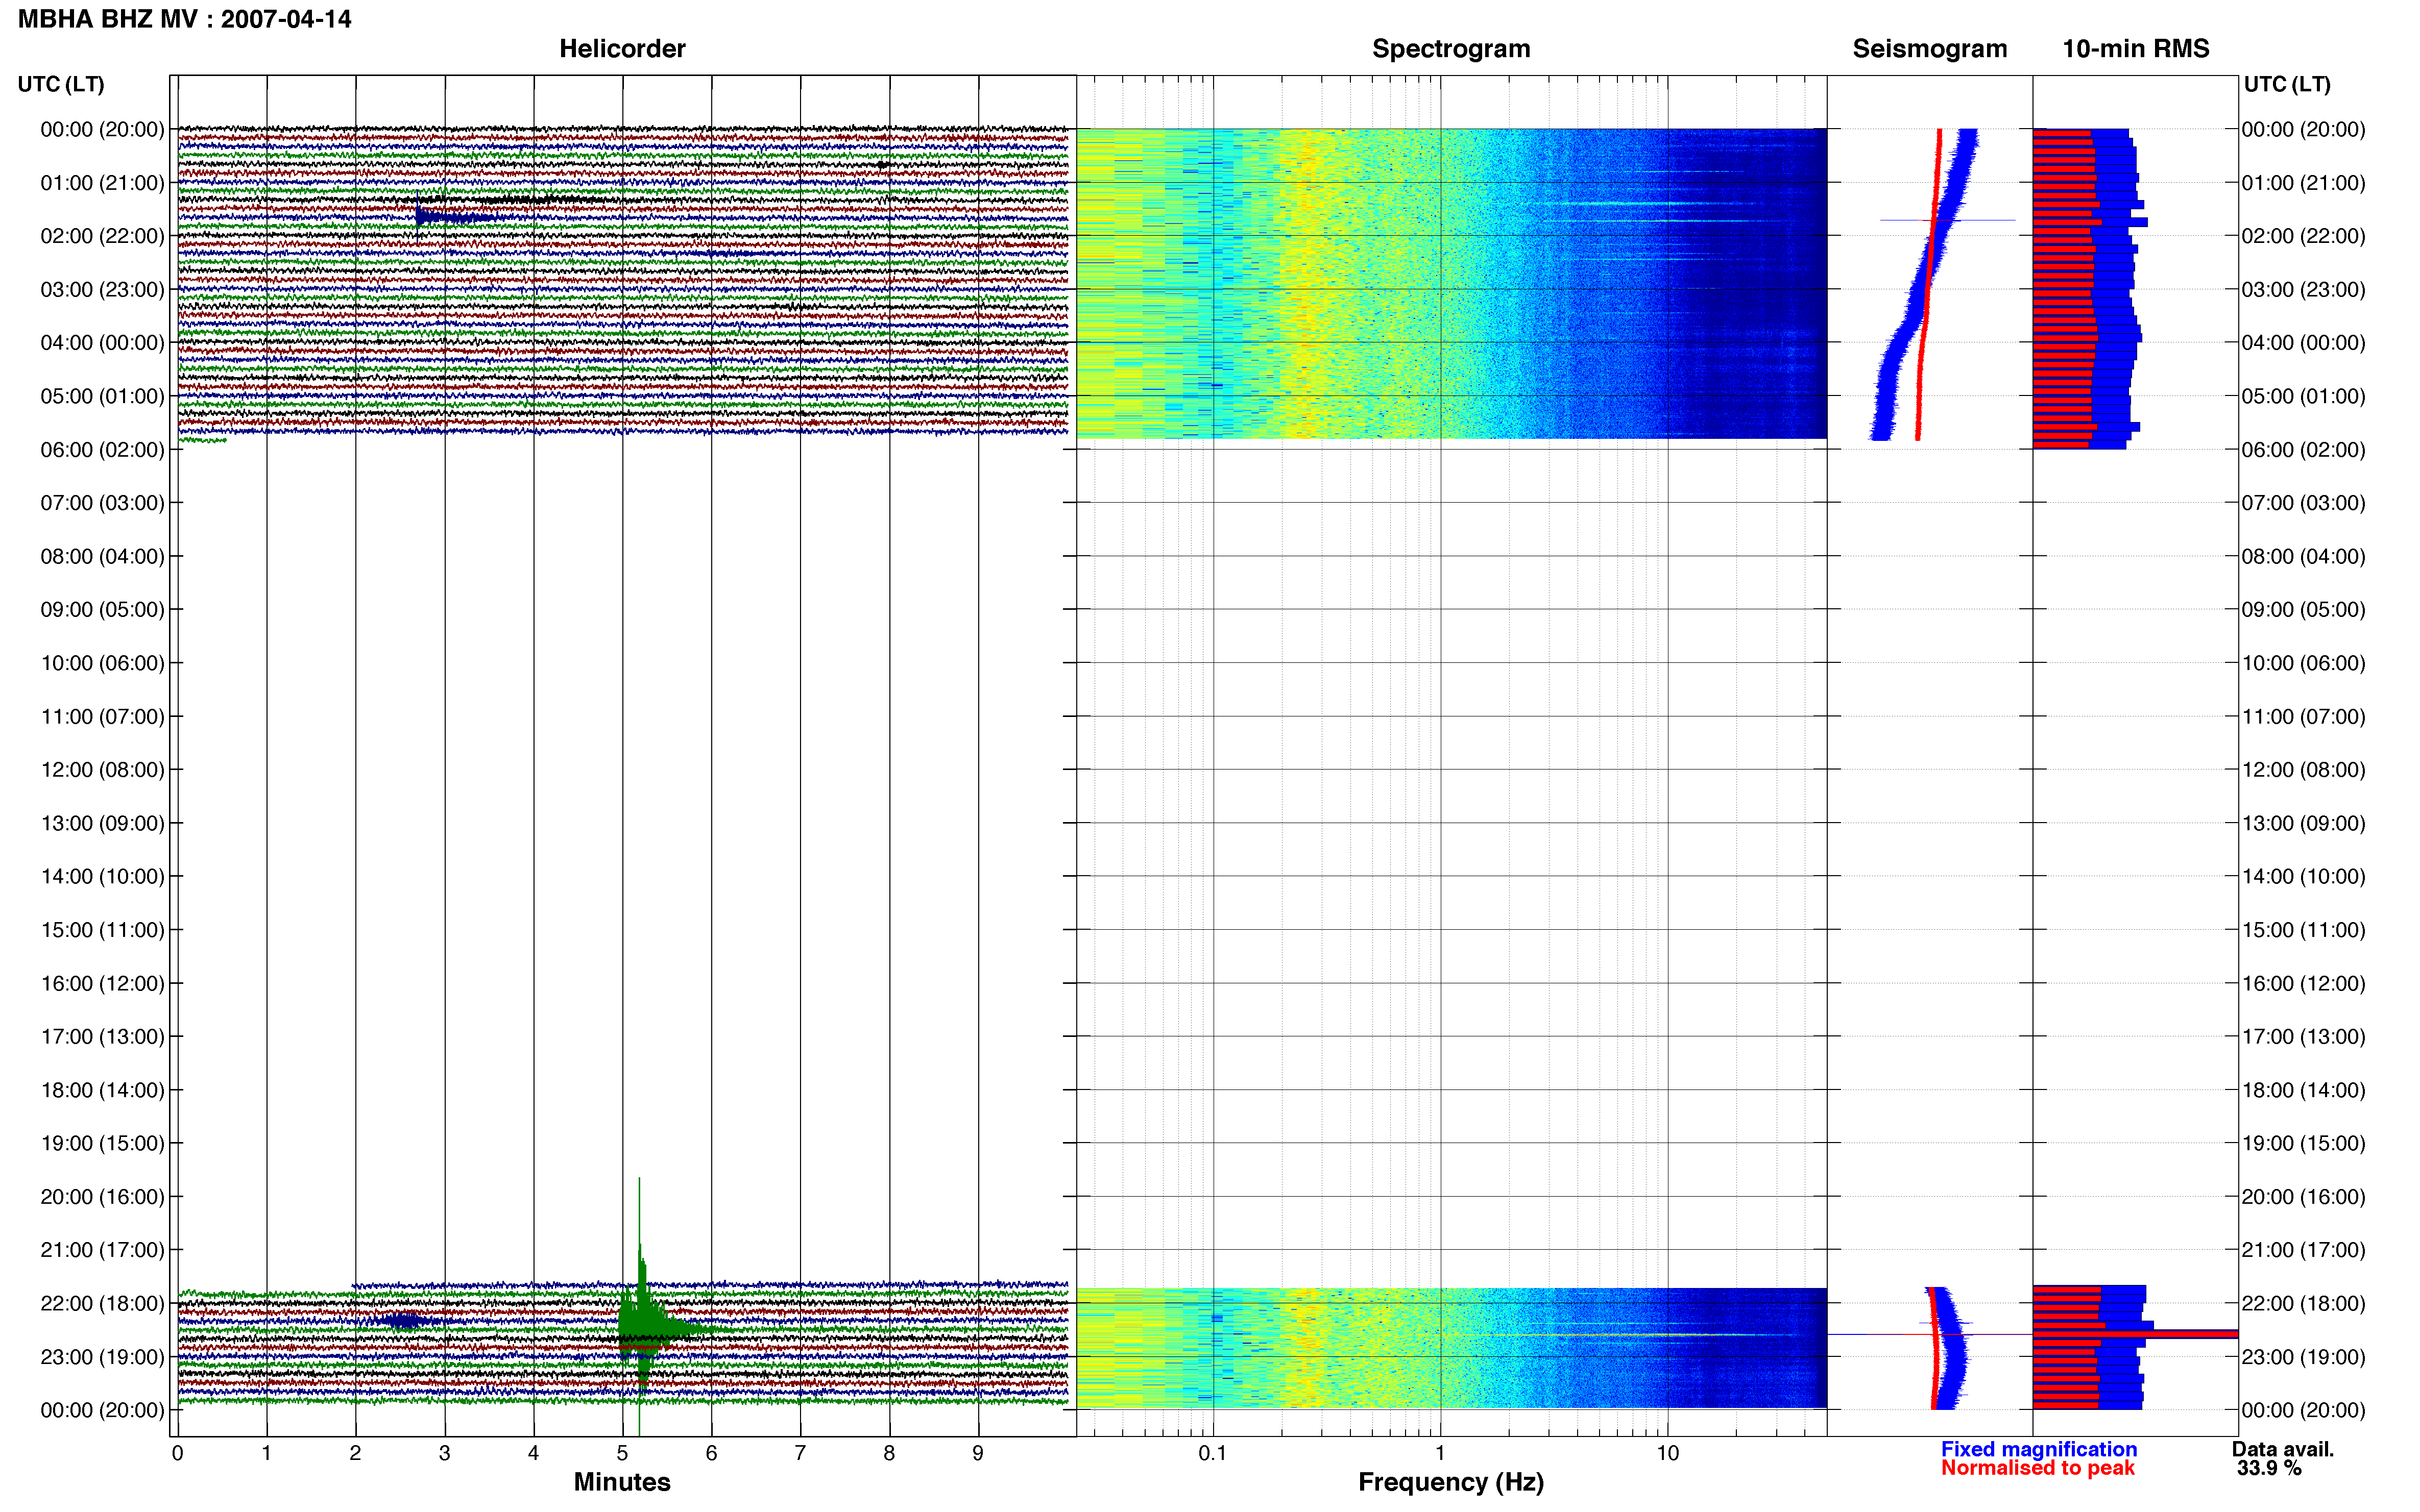2420x1512 pixels.
Task: Click the tallest red bar in the 10-min RMS panel
Action: 2135,1334
